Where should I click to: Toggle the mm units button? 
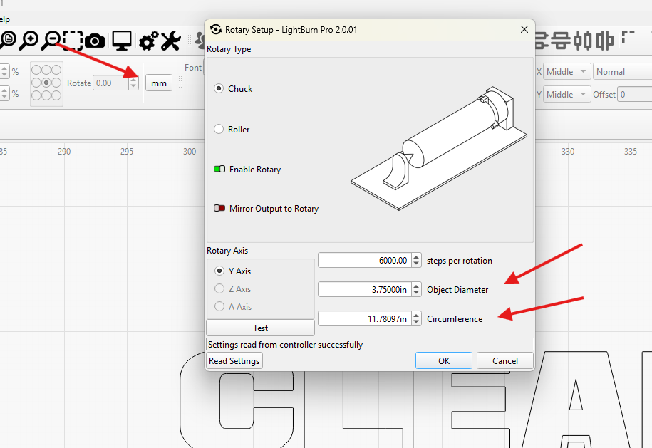click(x=159, y=83)
